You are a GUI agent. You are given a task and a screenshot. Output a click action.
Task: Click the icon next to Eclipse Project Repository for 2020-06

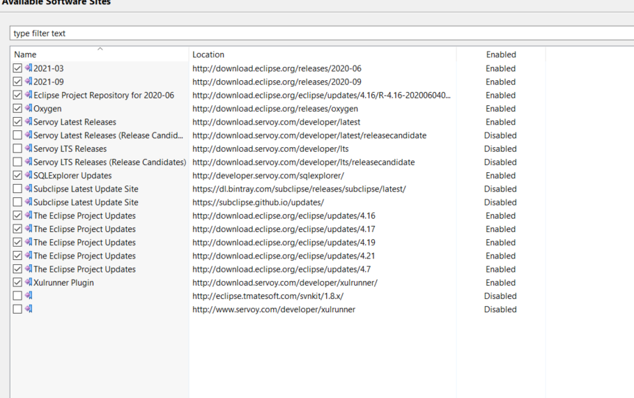[29, 95]
